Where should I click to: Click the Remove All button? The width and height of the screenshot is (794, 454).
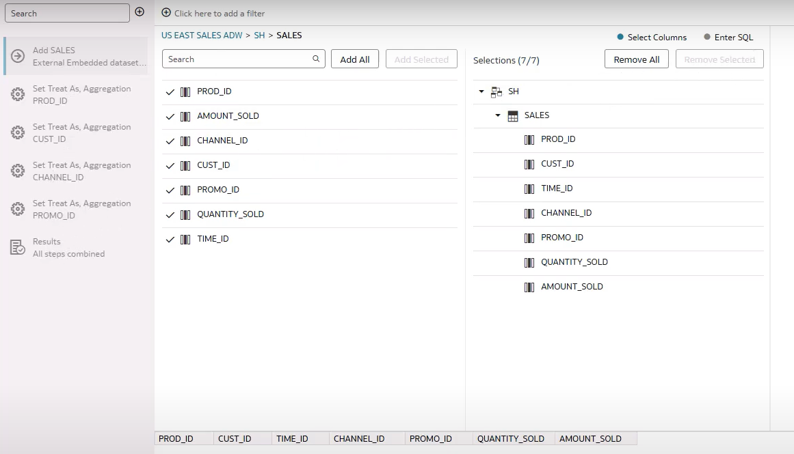[x=636, y=59]
